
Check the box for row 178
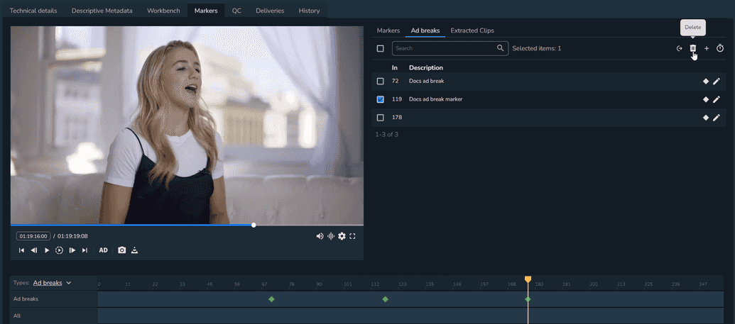point(380,118)
